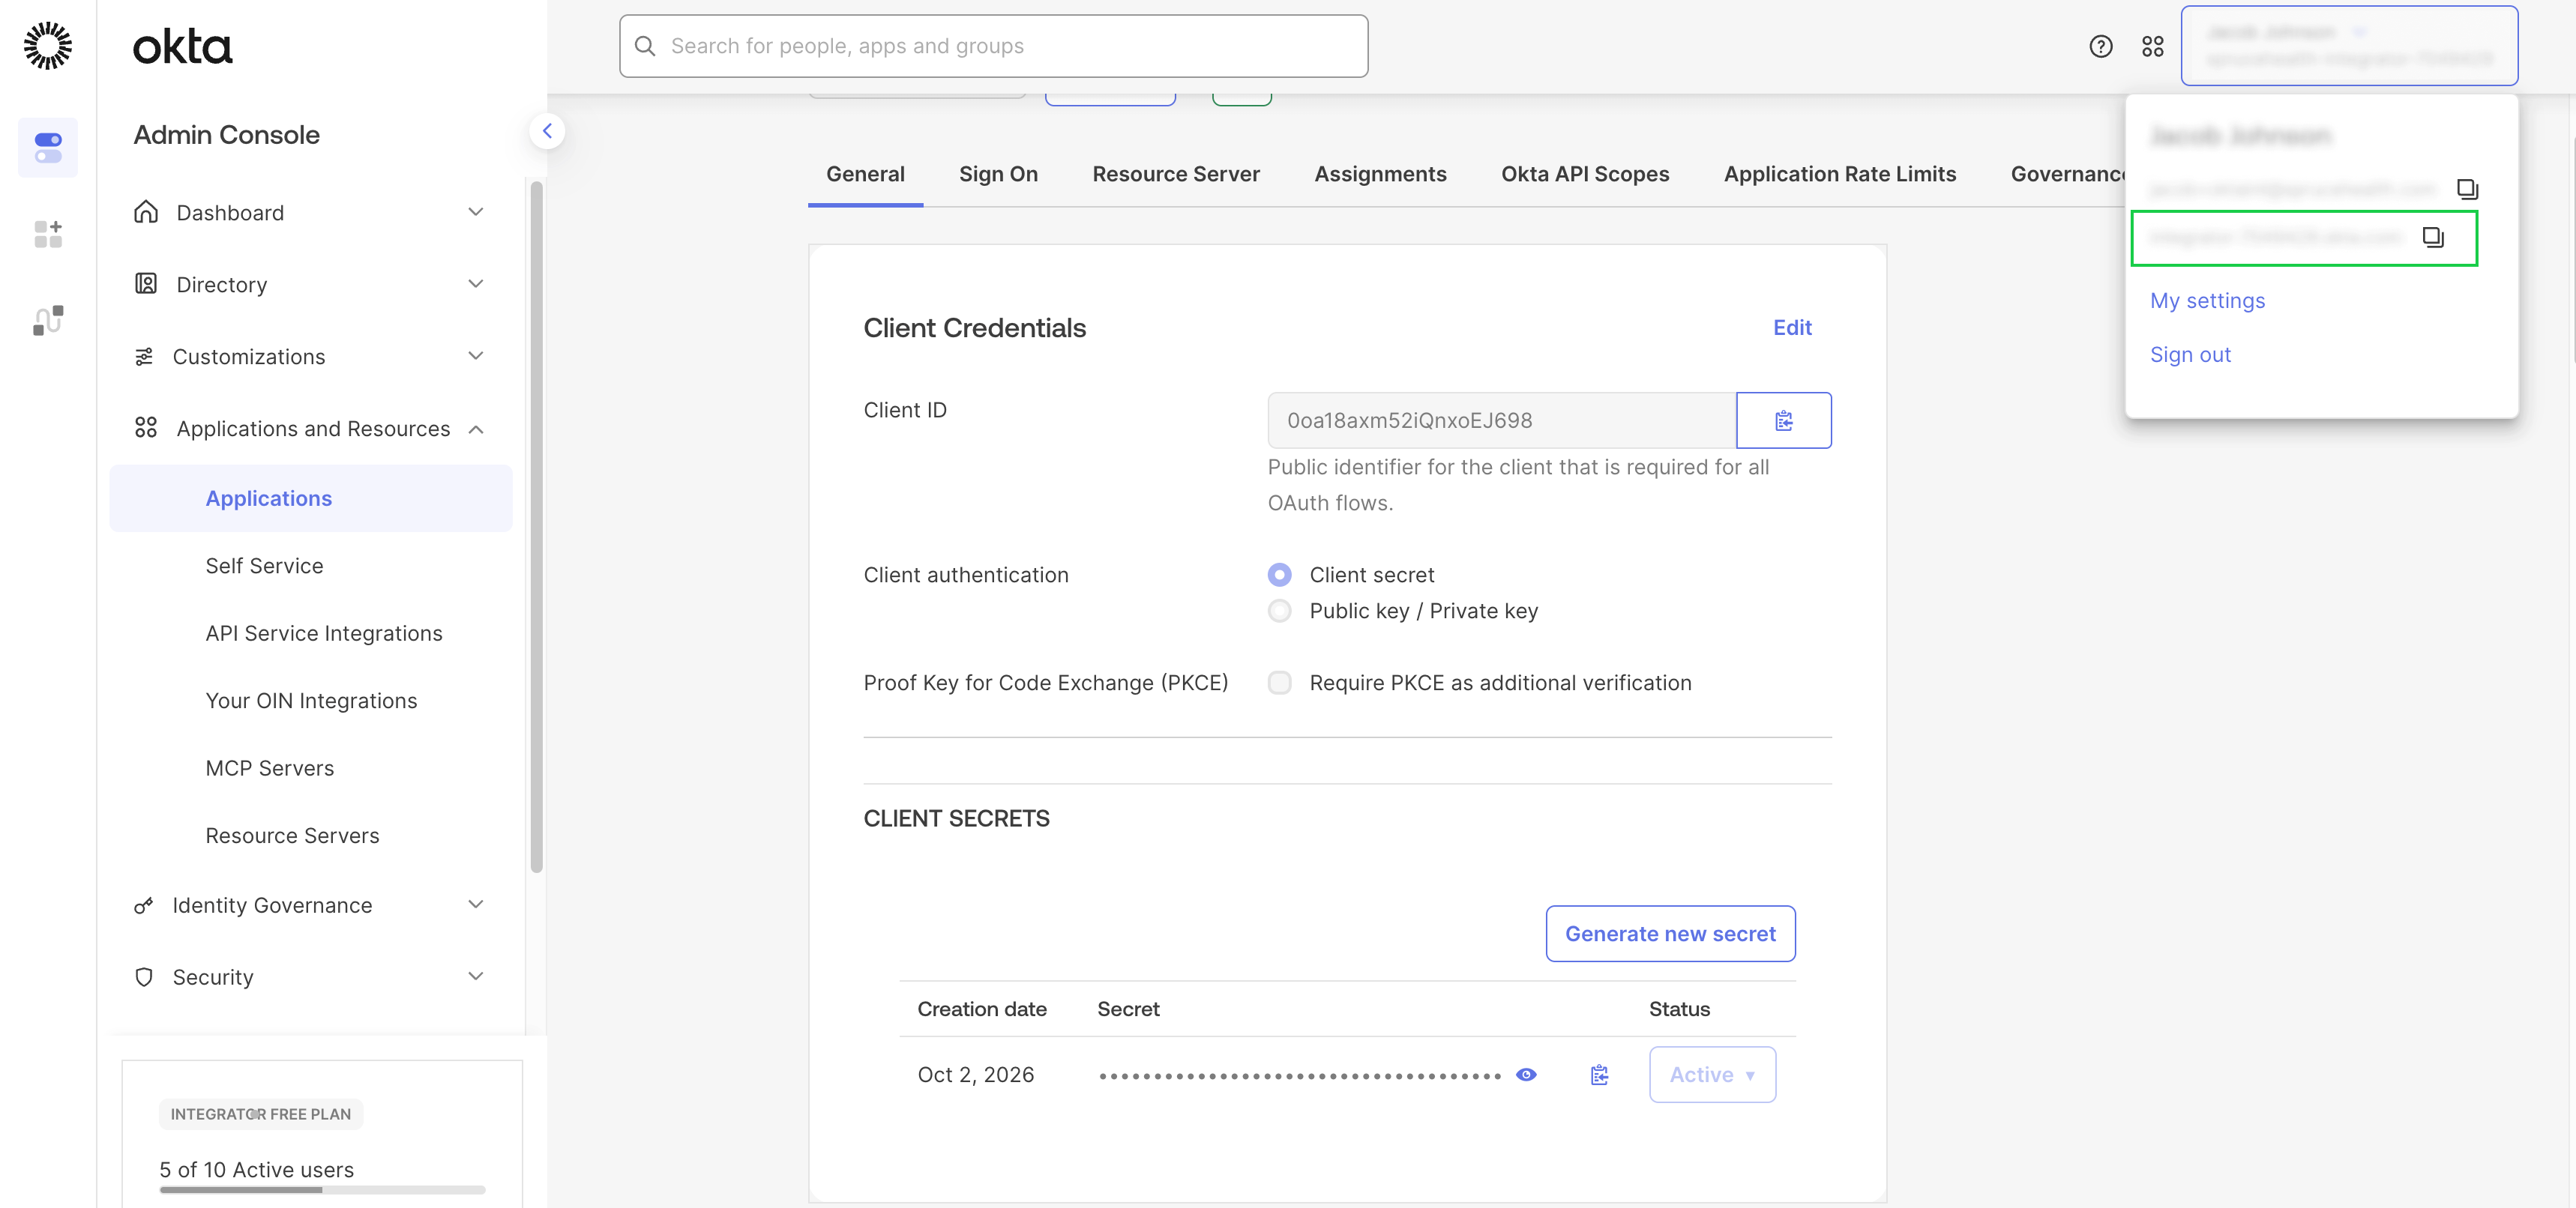
Task: Switch to the Resource Server tab
Action: pos(1176,174)
